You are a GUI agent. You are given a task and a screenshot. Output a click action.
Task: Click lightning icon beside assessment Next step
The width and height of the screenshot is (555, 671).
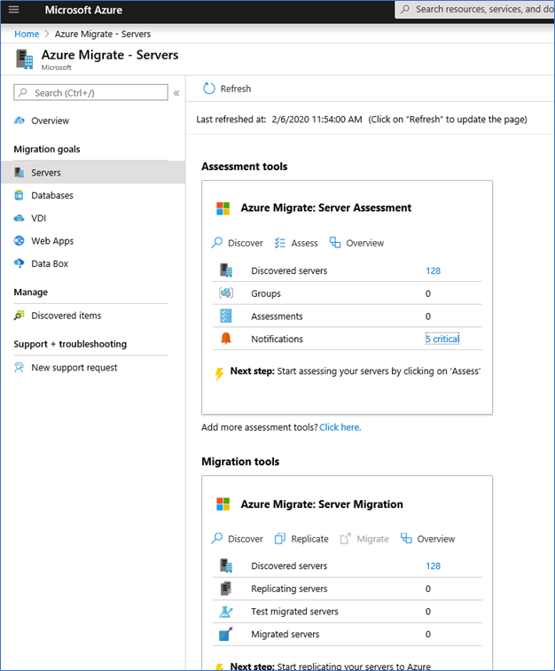pos(219,373)
